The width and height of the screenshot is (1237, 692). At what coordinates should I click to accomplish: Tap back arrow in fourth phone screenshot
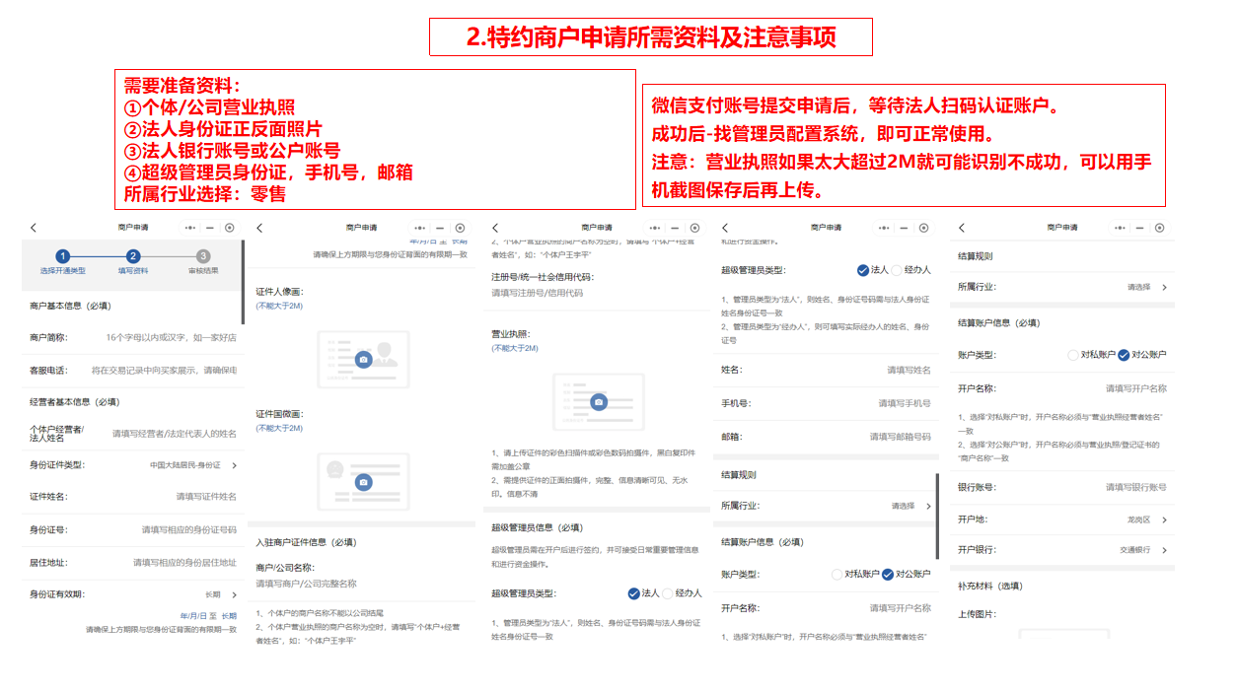pyautogui.click(x=725, y=228)
